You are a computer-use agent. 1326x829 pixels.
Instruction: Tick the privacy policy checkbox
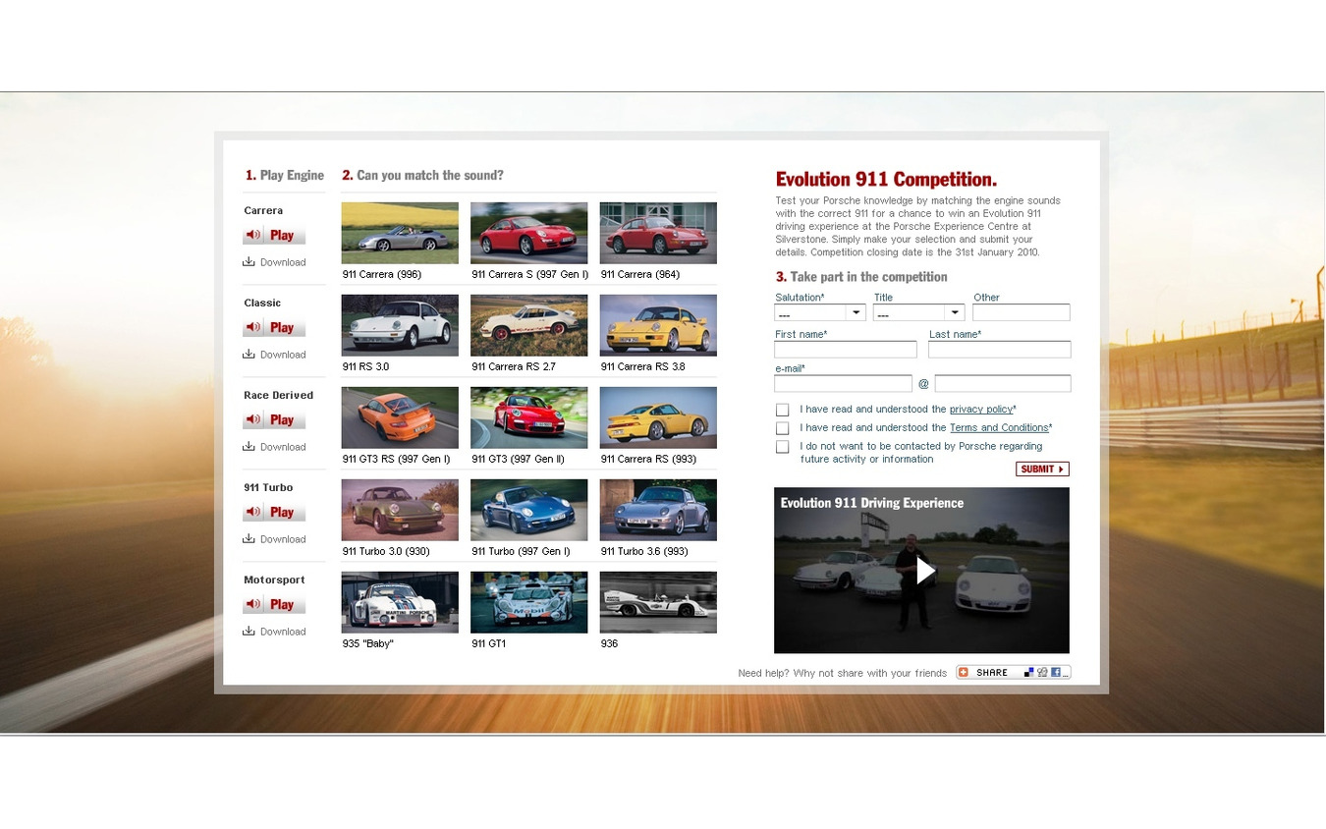click(x=783, y=410)
